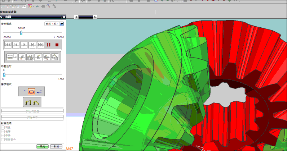
Task: Jump to the first animation frame
Action: point(8,45)
